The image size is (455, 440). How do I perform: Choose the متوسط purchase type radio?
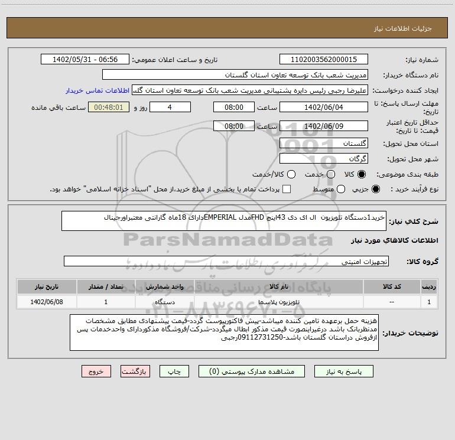tap(341, 189)
